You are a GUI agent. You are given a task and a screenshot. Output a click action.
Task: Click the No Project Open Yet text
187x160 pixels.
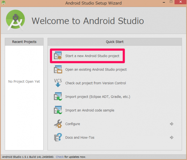click(x=24, y=81)
